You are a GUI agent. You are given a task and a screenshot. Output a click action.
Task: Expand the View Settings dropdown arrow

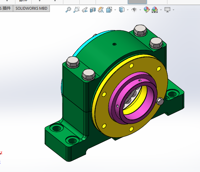(173, 10)
